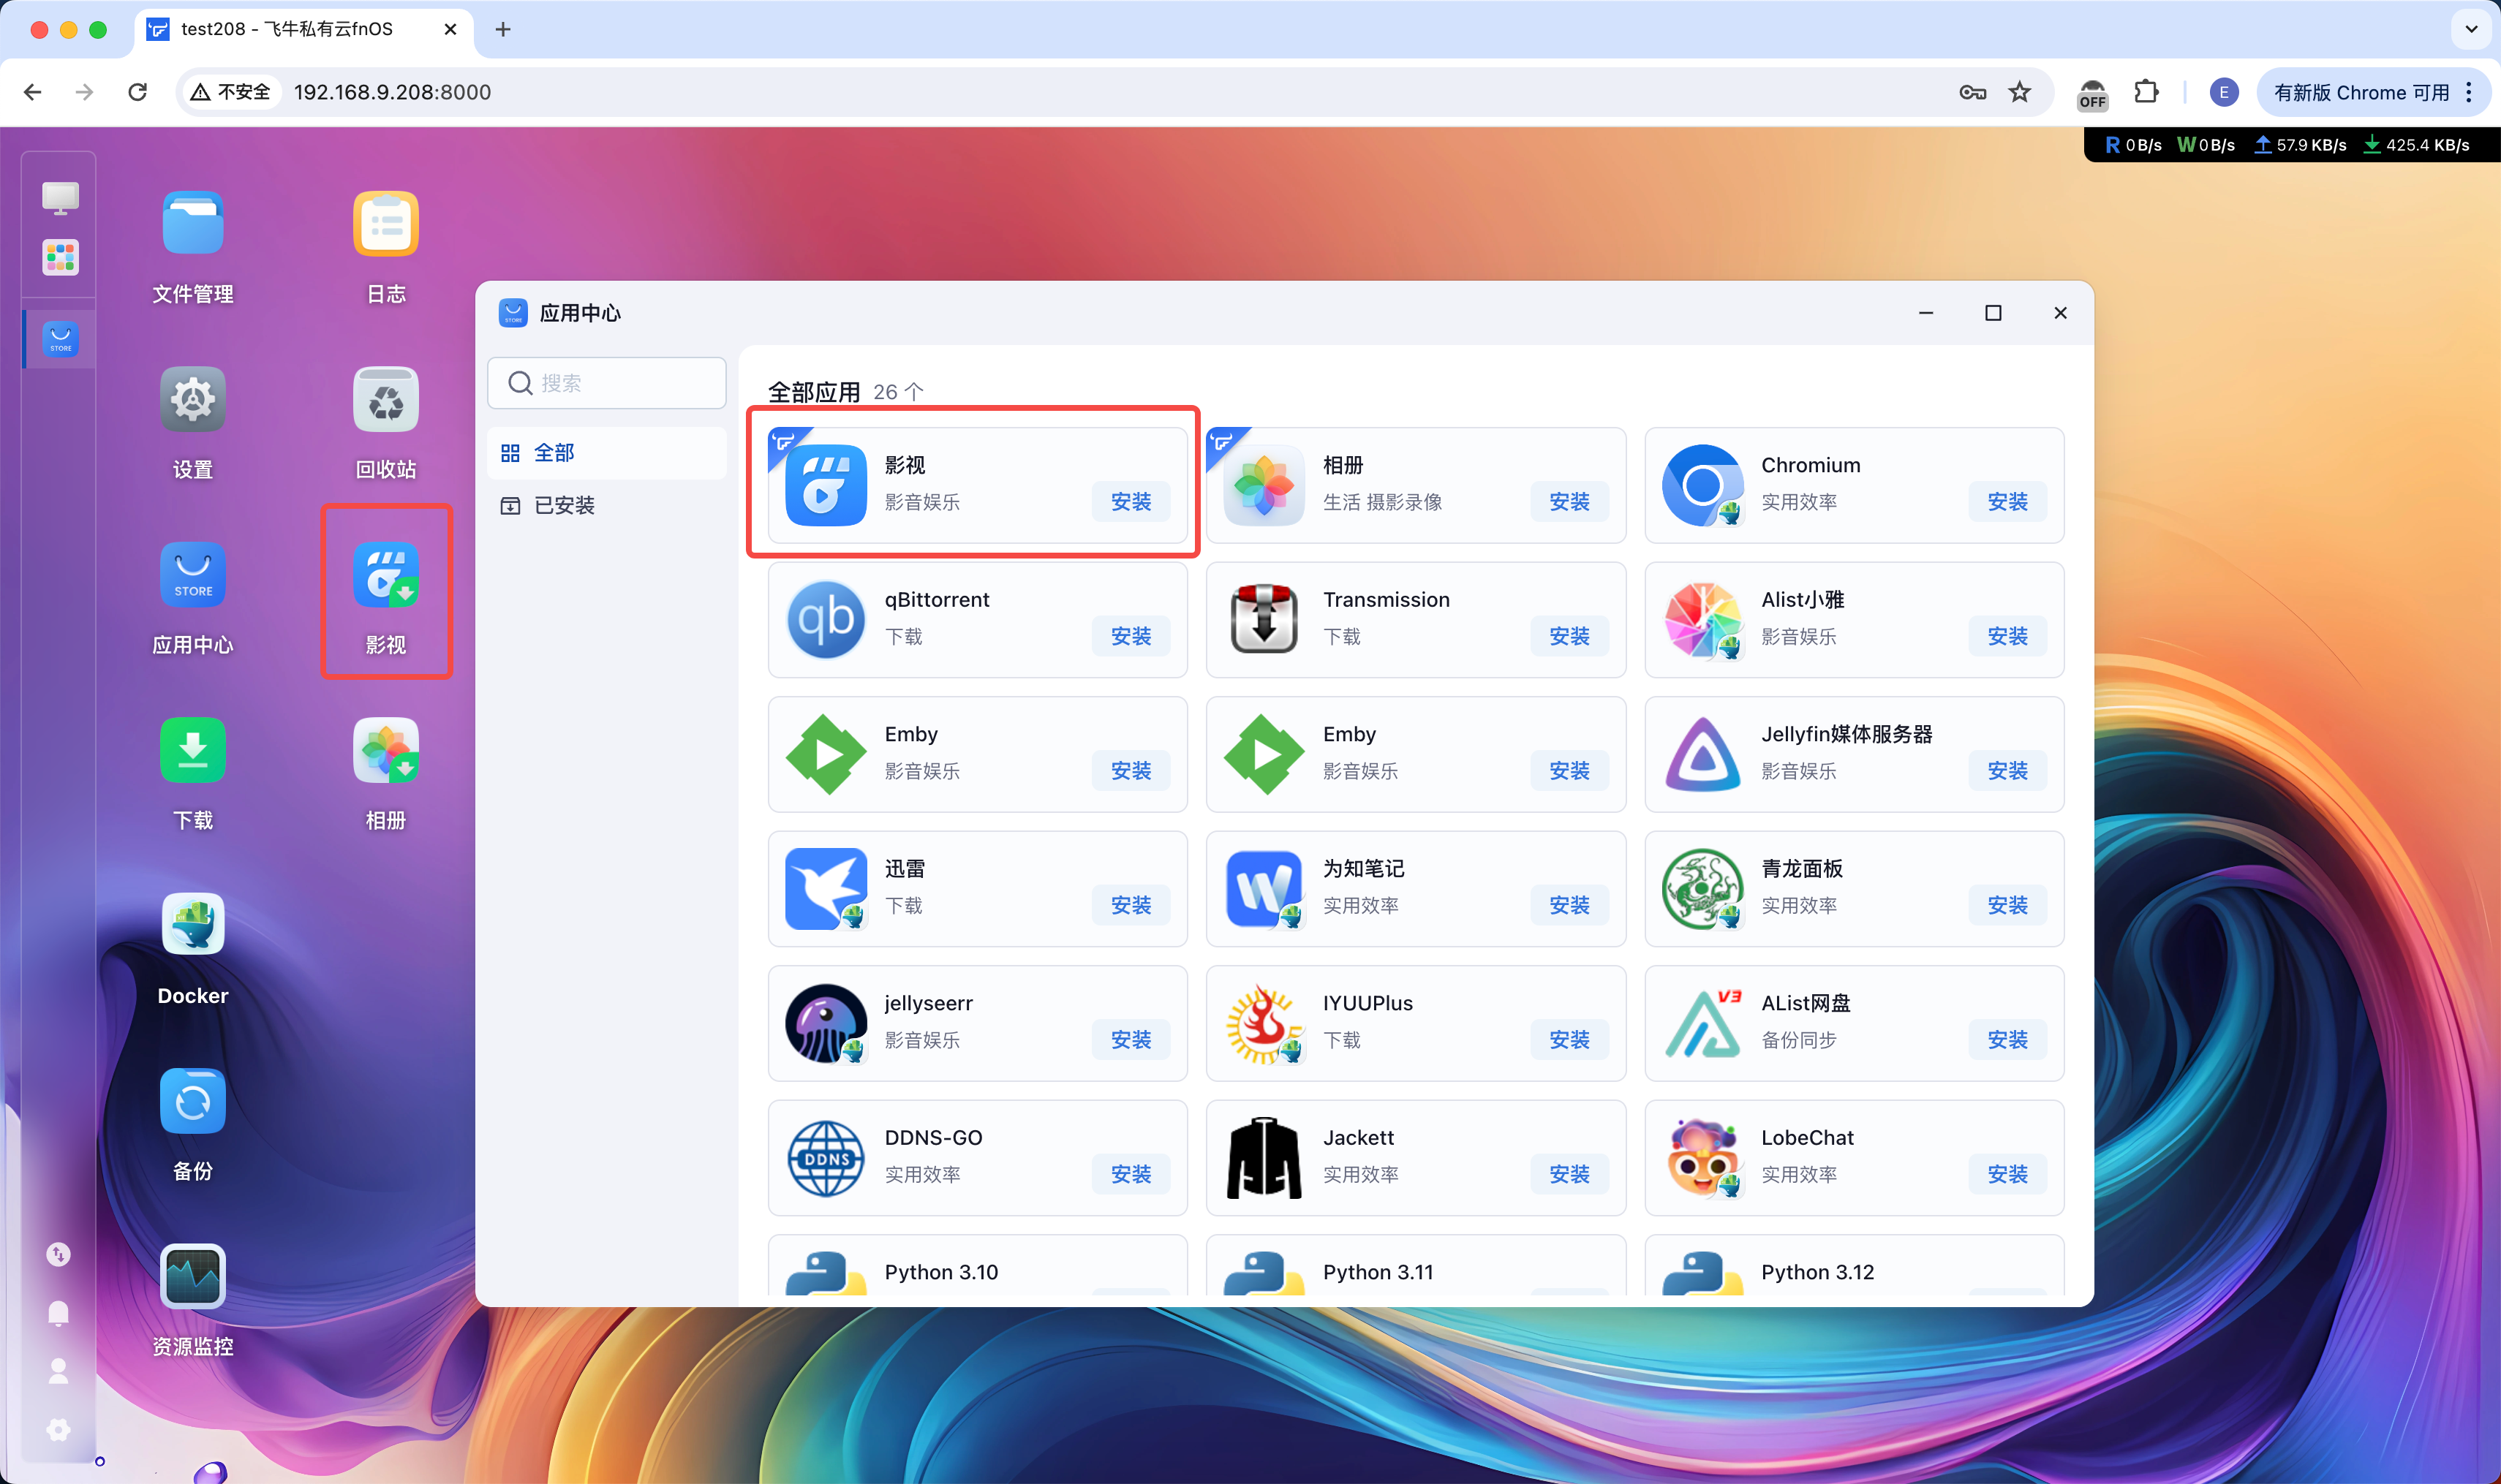The height and width of the screenshot is (1484, 2501).
Task: Open the 备份 backup app
Action: click(x=192, y=1100)
